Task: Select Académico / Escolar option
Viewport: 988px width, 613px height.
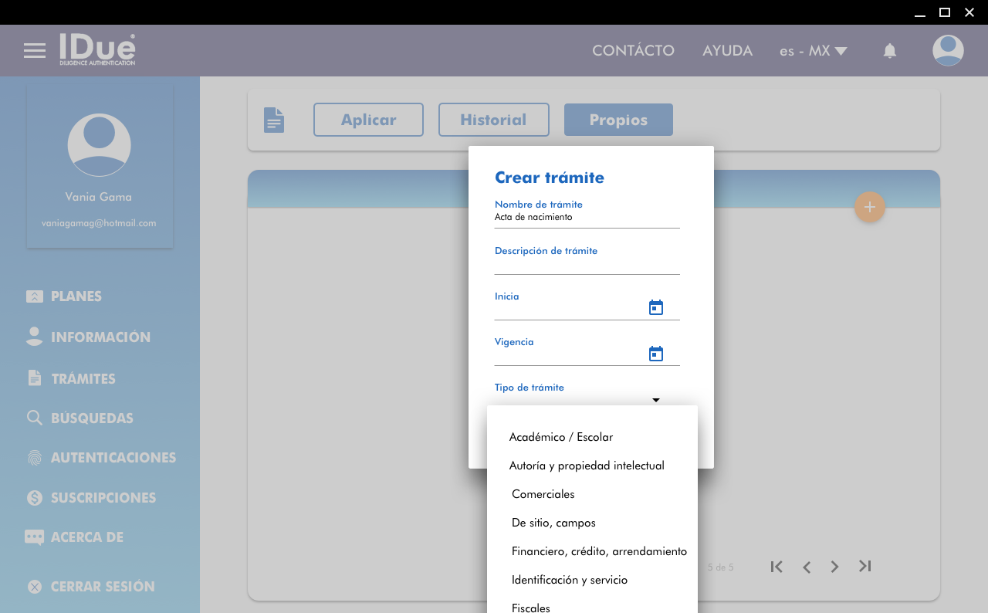Action: [561, 437]
